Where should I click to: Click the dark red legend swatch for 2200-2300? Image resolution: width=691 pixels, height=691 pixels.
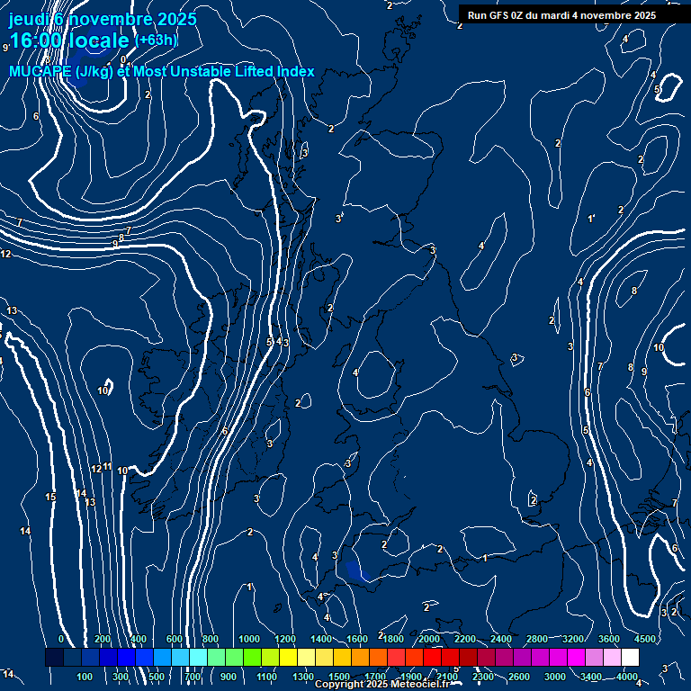[x=469, y=657]
